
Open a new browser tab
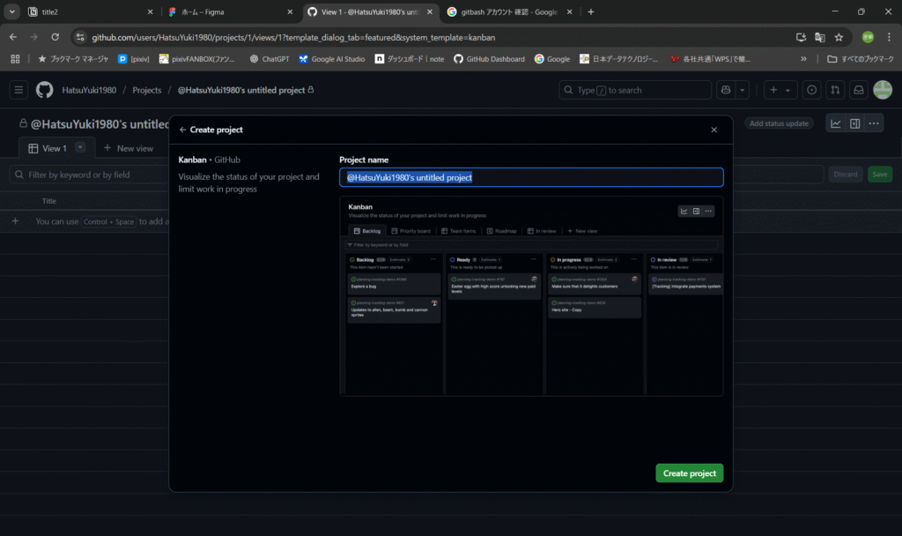click(x=591, y=12)
